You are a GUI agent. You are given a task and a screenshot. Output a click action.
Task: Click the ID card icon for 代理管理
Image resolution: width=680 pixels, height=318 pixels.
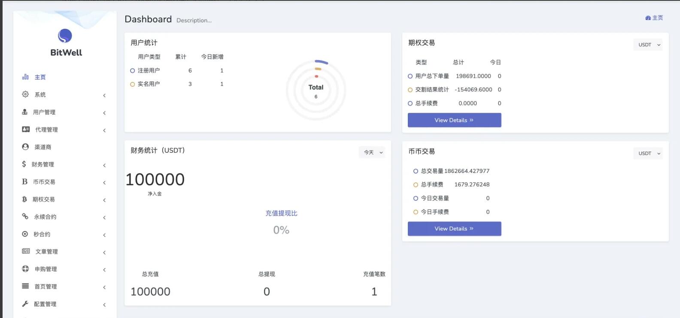[x=26, y=129]
